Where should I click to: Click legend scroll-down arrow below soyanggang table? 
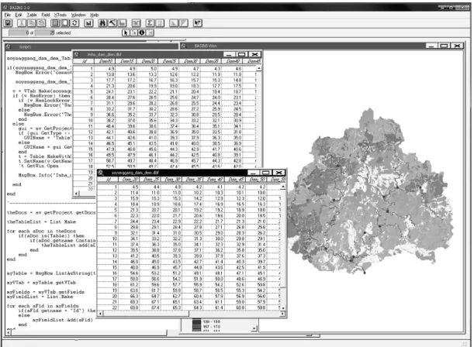pyautogui.click(x=254, y=328)
